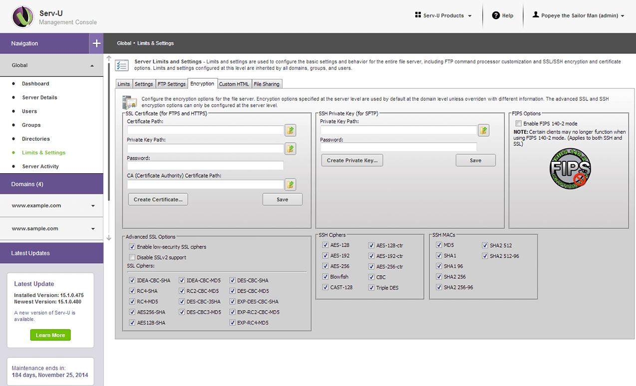The image size is (636, 386).
Task: Open Server Activity in navigation
Action: (40, 166)
